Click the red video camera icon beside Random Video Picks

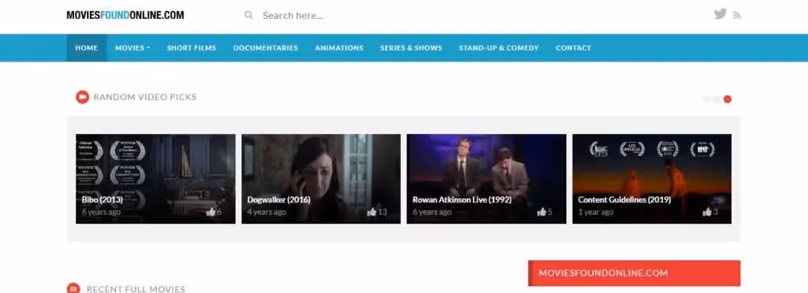coord(82,97)
